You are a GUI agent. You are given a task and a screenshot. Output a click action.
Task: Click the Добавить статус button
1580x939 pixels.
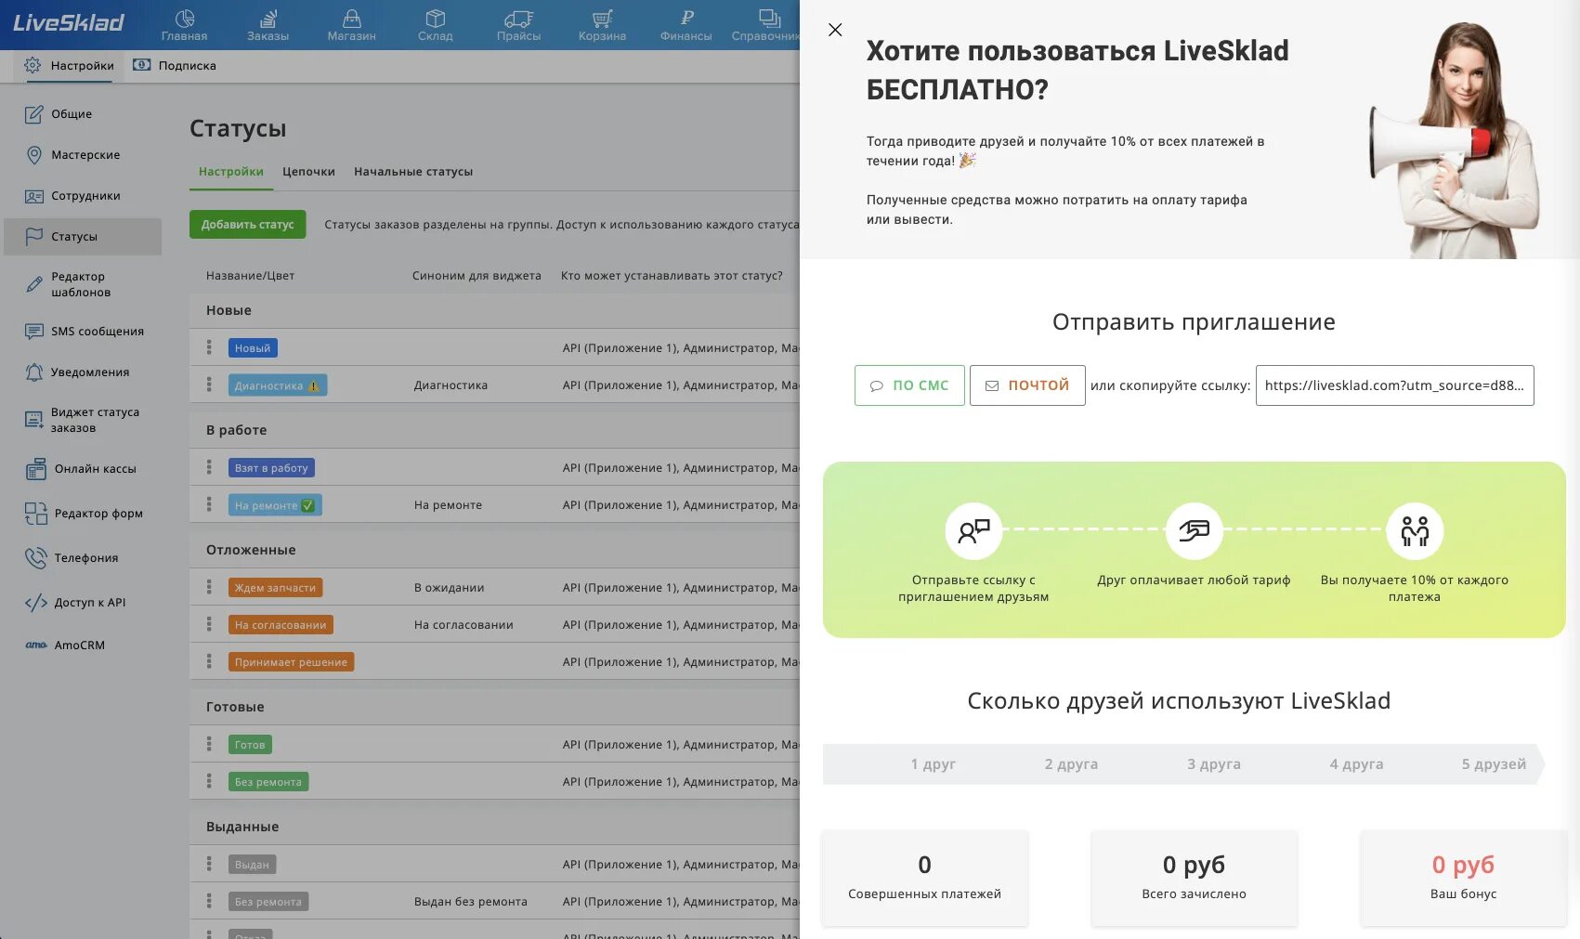tap(247, 225)
